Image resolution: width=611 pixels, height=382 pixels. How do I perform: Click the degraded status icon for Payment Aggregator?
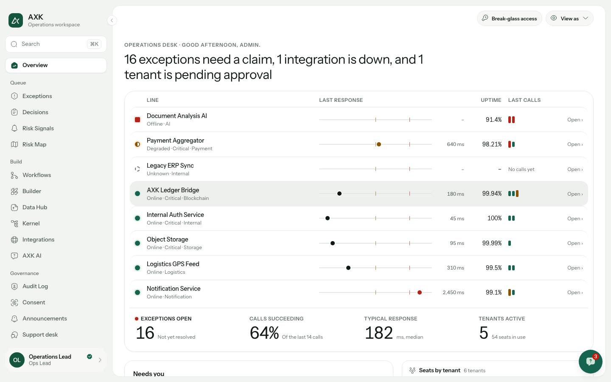[137, 144]
